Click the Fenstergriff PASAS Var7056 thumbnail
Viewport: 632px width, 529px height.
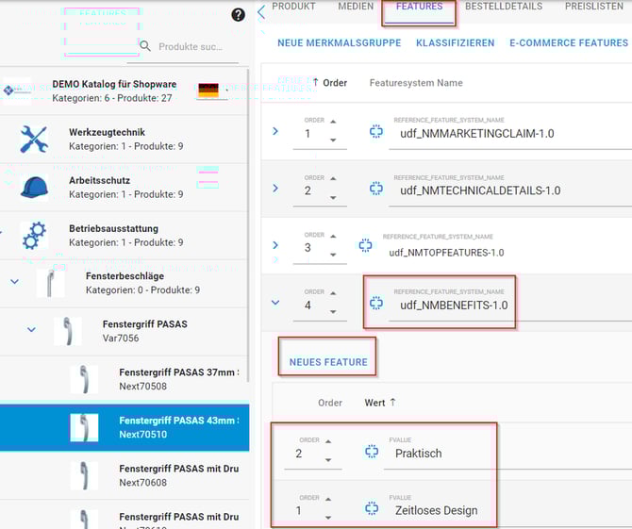68,331
